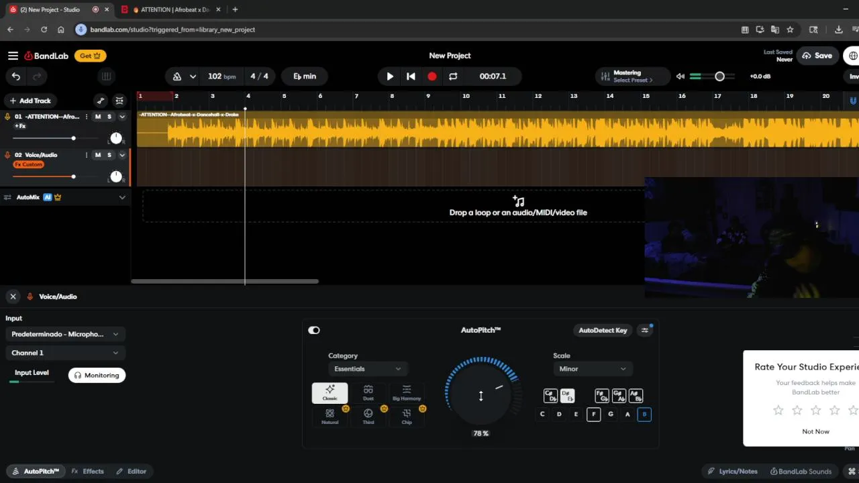
Task: Solo track 02 Voice/Audio
Action: click(109, 155)
